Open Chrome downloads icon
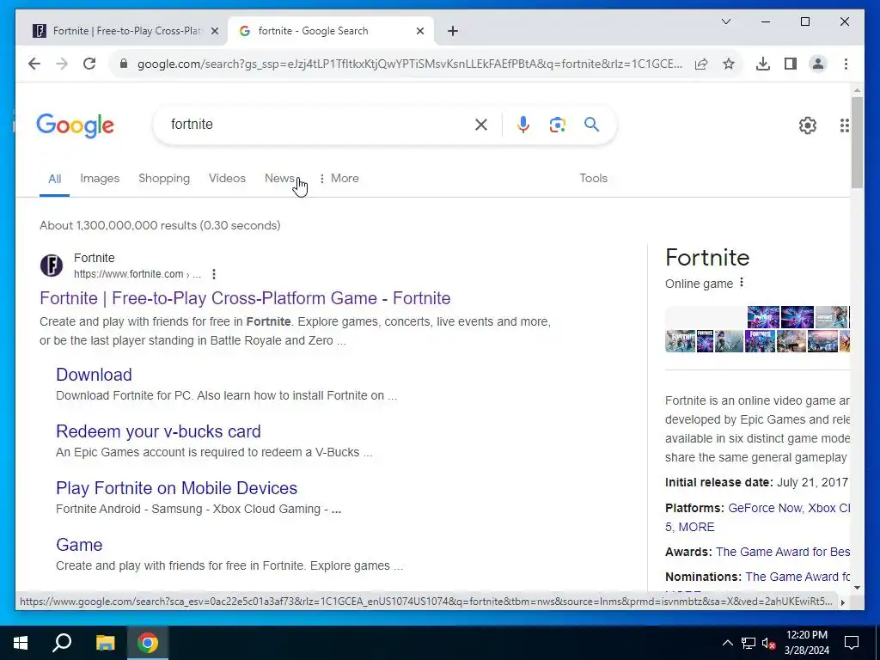This screenshot has height=660, width=880. coord(763,64)
